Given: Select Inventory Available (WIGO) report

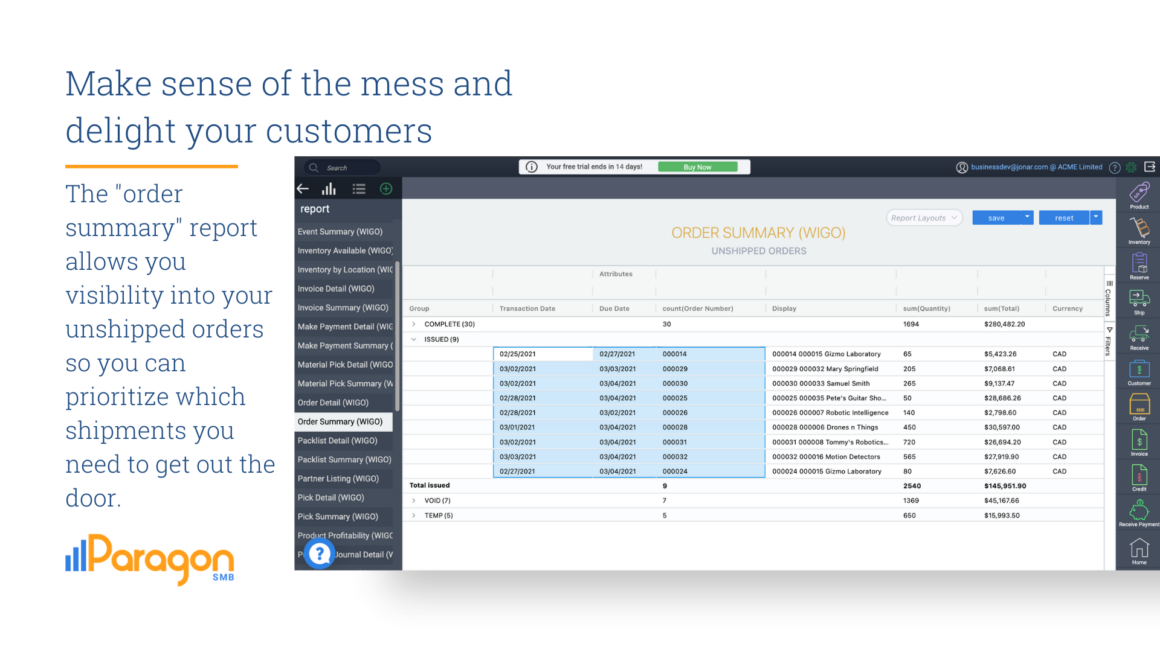Looking at the screenshot, I should click(344, 251).
